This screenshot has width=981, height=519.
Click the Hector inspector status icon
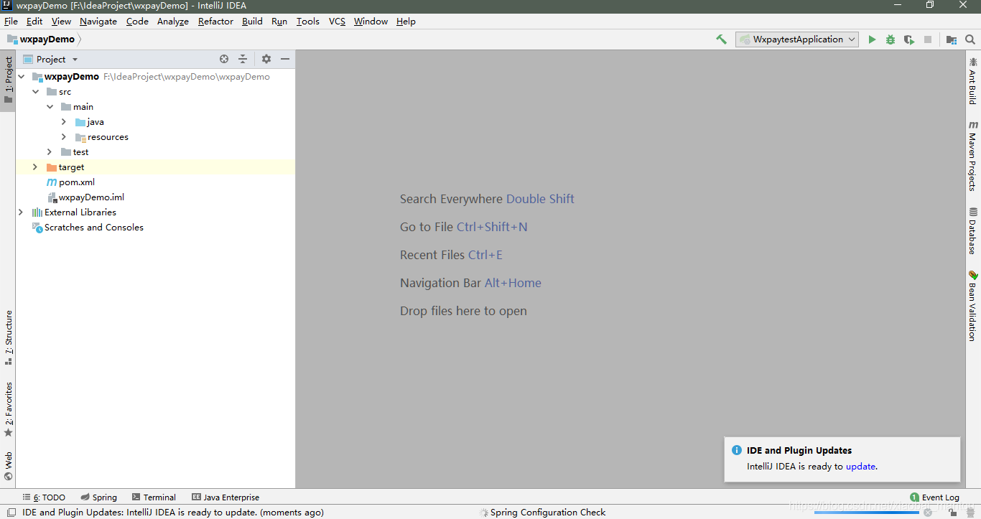(x=970, y=512)
